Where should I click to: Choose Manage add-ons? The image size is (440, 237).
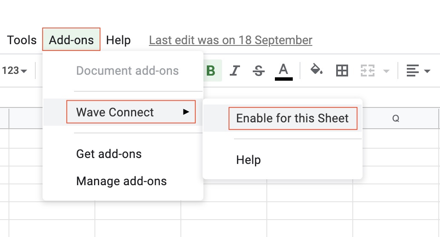click(x=121, y=181)
